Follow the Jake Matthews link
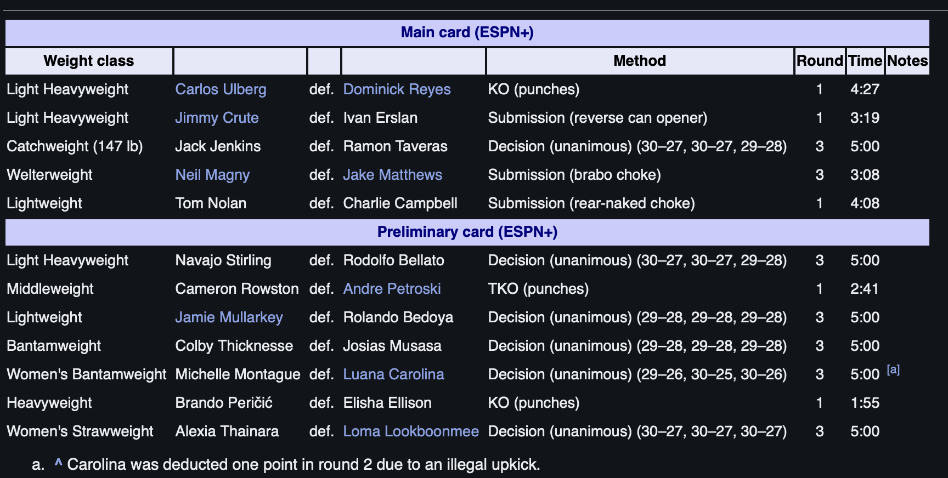Image resolution: width=948 pixels, height=478 pixels. tap(392, 175)
